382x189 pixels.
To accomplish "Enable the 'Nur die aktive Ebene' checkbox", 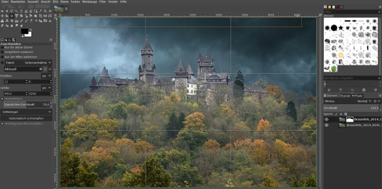I will pos(2,48).
